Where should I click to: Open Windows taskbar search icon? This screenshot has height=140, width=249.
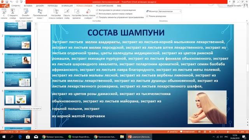12,136
